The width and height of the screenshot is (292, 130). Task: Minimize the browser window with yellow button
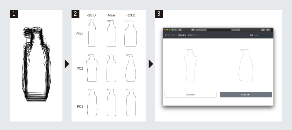(x=167, y=30)
